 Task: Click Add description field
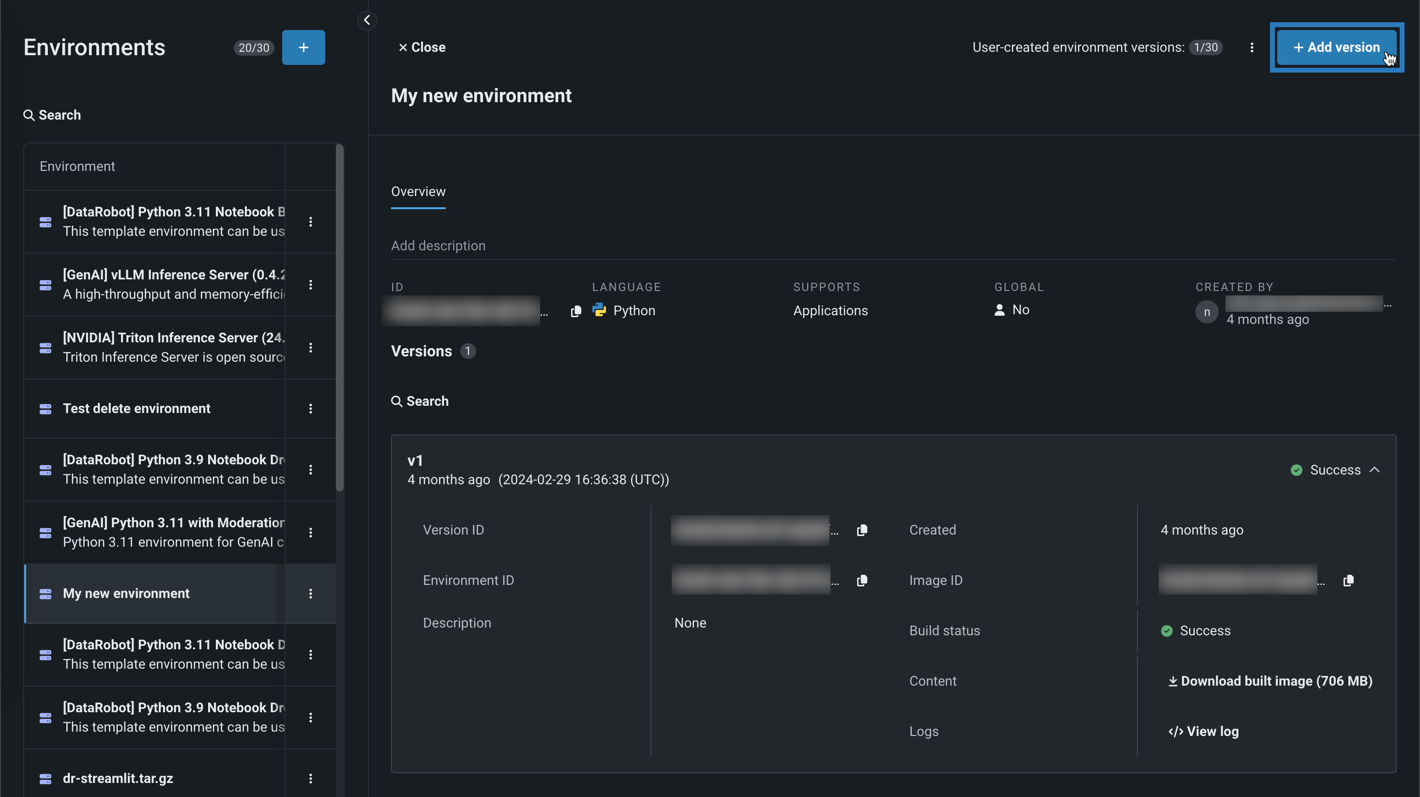tap(438, 246)
